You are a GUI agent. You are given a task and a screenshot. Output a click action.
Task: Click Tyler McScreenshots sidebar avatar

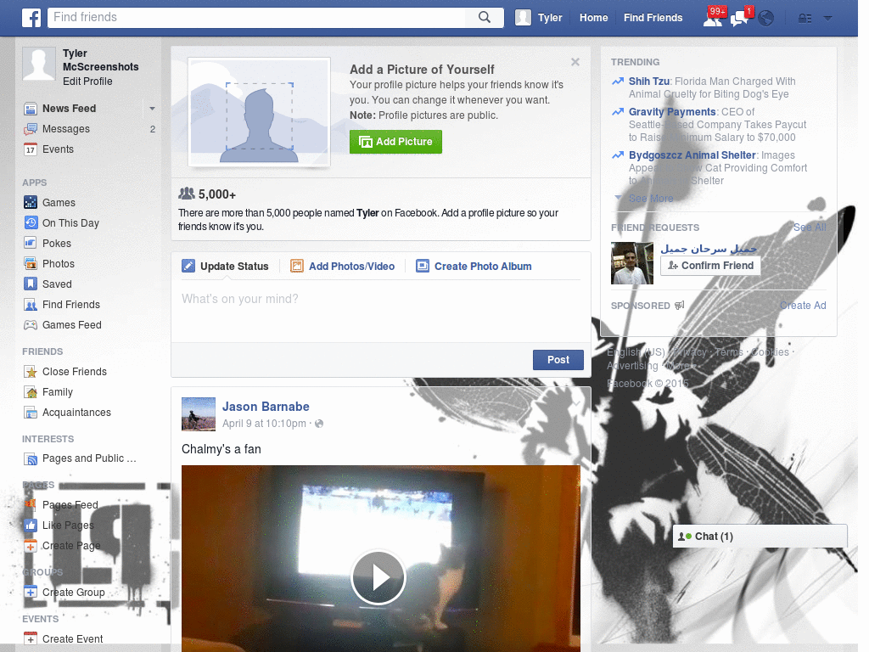pos(39,64)
